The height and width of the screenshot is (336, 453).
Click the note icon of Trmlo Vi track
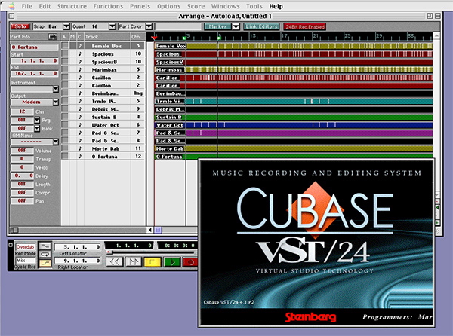coord(80,101)
